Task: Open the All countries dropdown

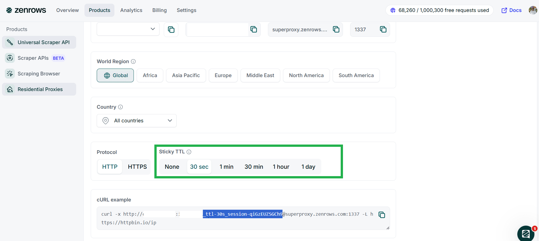Action: pos(137,121)
